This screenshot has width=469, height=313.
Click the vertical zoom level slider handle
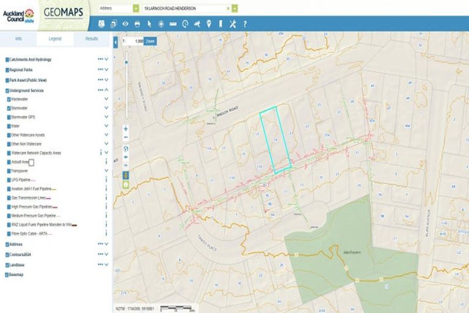point(126,62)
